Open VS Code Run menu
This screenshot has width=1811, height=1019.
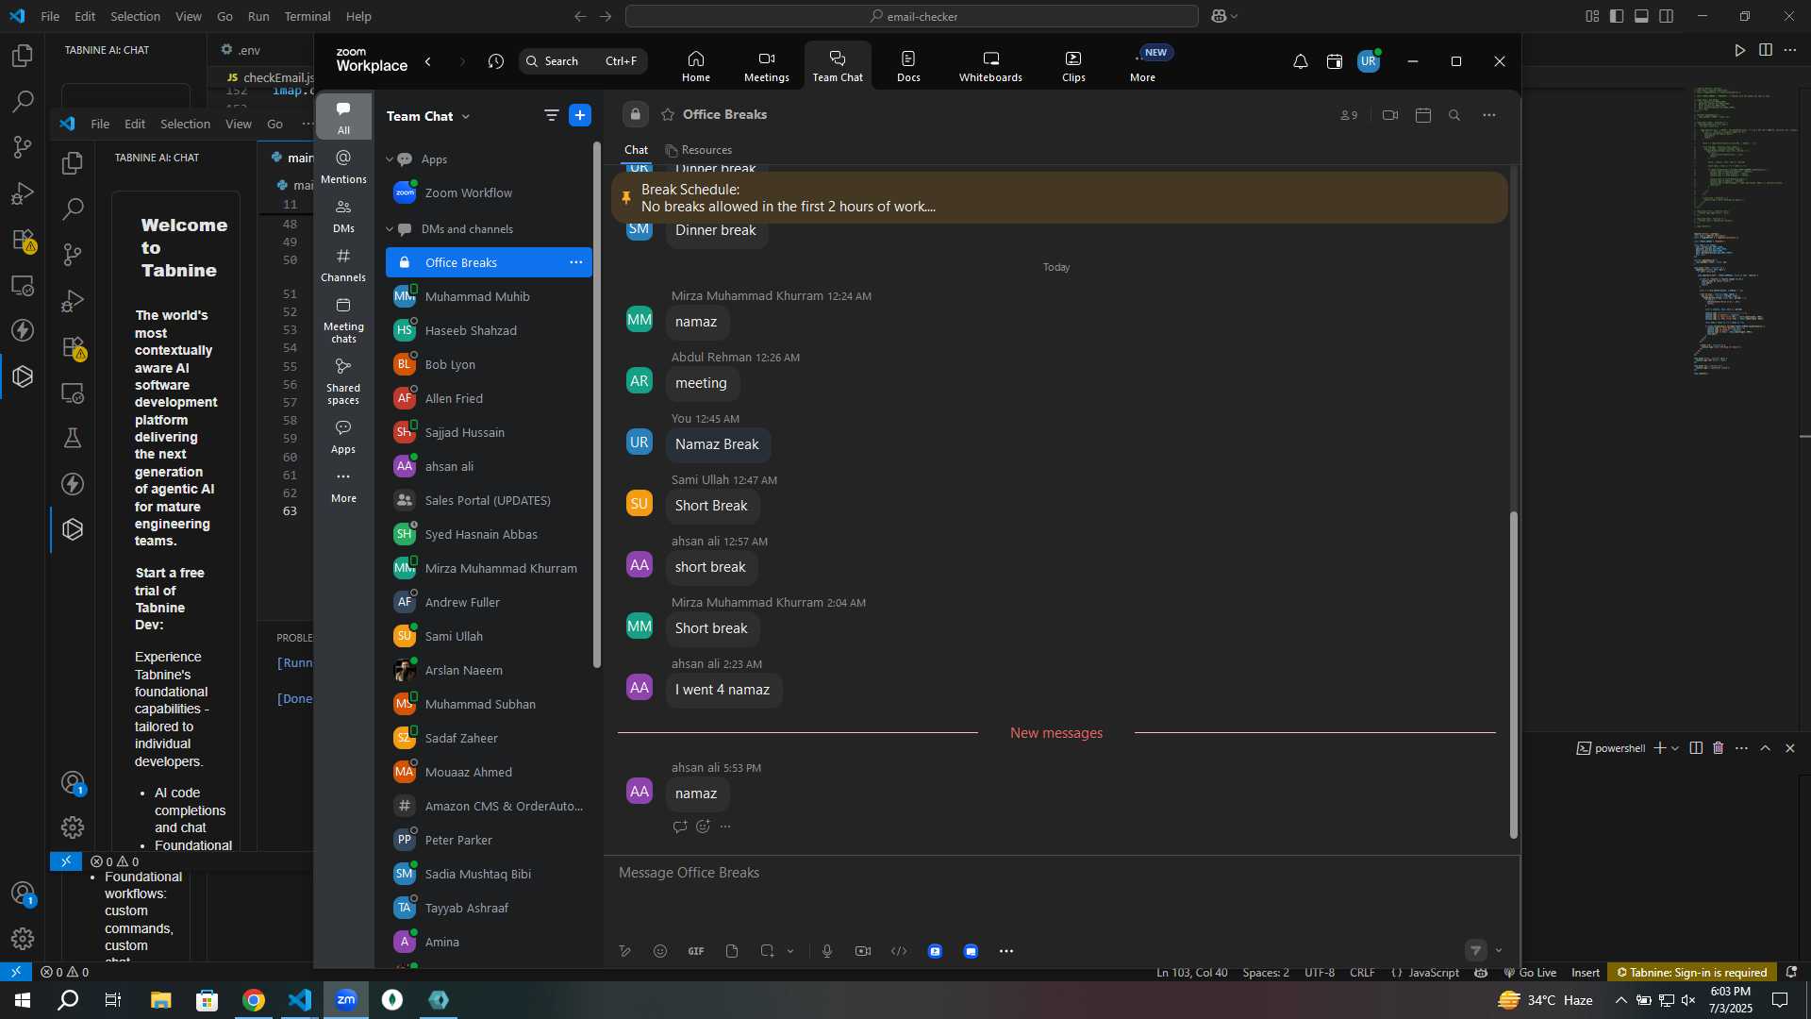pos(258,16)
